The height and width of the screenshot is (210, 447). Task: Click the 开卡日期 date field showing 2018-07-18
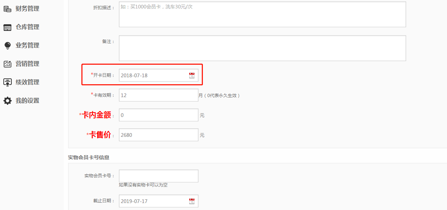tap(153, 75)
